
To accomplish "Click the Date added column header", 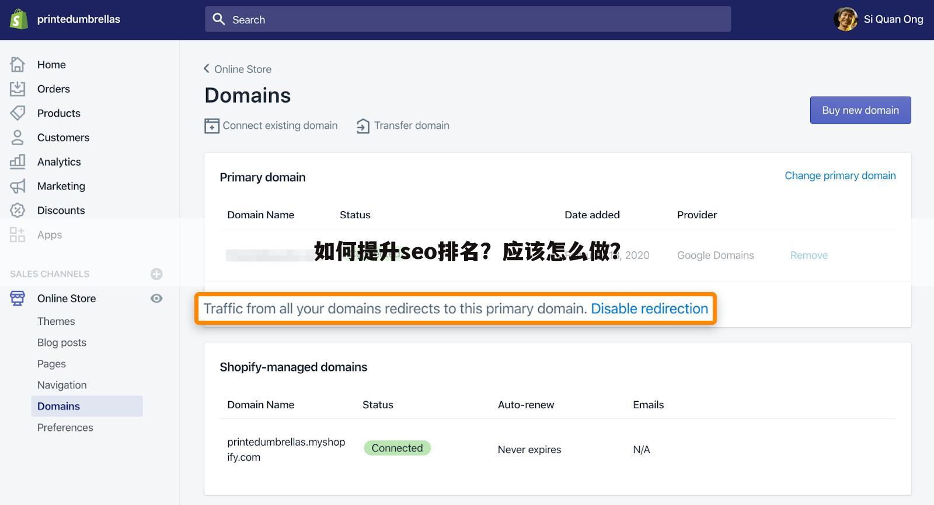I will (592, 215).
